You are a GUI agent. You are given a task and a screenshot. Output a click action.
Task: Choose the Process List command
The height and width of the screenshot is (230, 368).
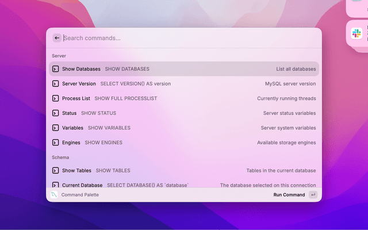pos(184,98)
